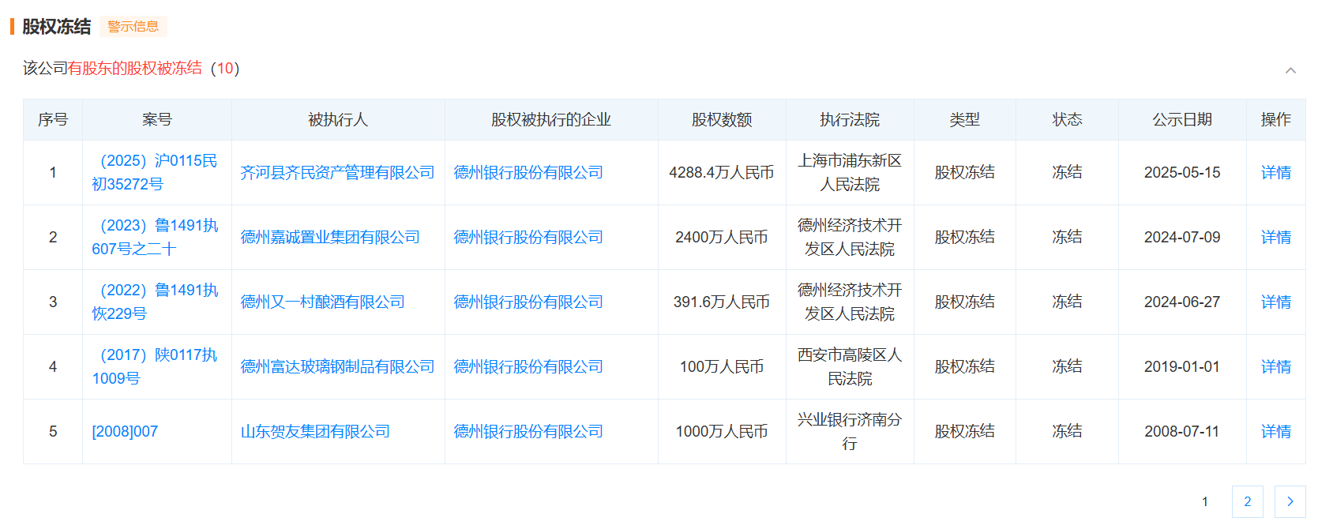
Task: Click the 序号 column header
Action: [x=53, y=119]
